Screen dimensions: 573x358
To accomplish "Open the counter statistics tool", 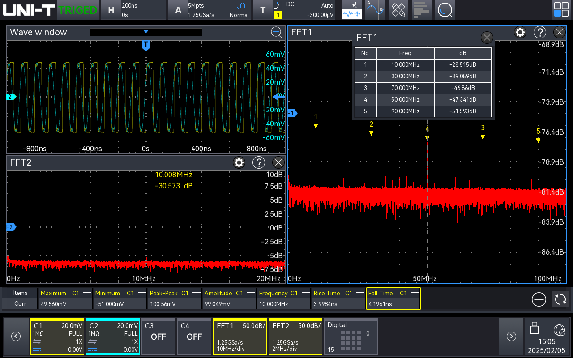I will [421, 9].
